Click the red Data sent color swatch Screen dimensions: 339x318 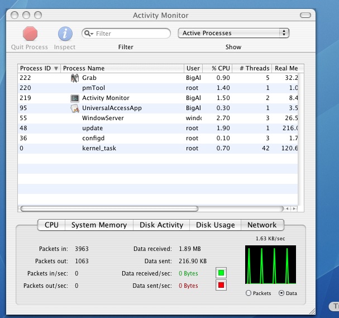[x=221, y=285]
